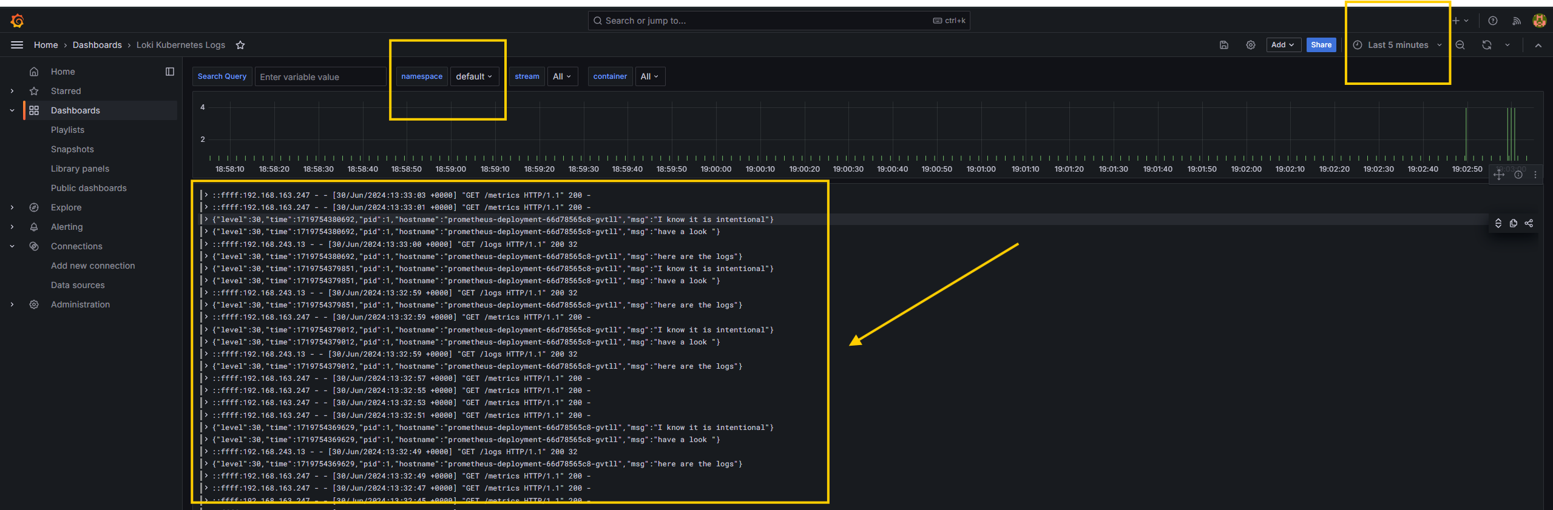The width and height of the screenshot is (1553, 510).
Task: Show log context for the hovered row
Action: click(1498, 223)
